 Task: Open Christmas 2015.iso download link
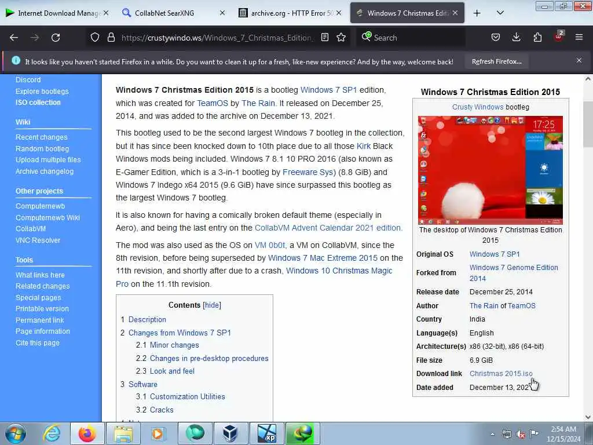pos(501,374)
